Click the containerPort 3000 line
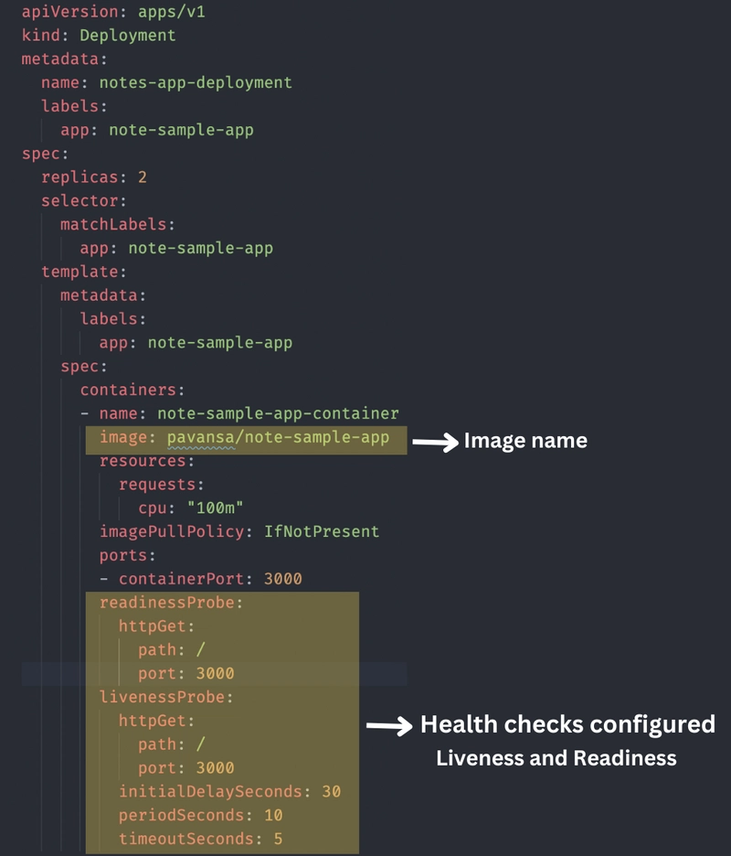The image size is (731, 856). [210, 579]
